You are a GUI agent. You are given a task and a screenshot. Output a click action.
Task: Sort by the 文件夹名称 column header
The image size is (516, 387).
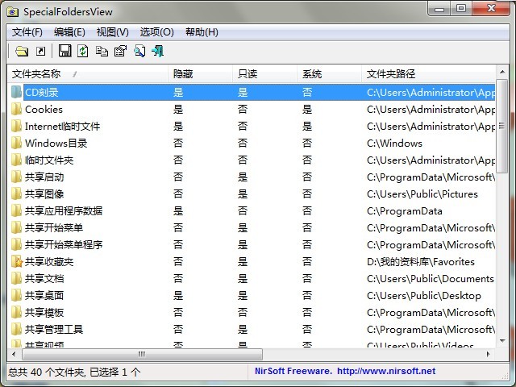42,74
